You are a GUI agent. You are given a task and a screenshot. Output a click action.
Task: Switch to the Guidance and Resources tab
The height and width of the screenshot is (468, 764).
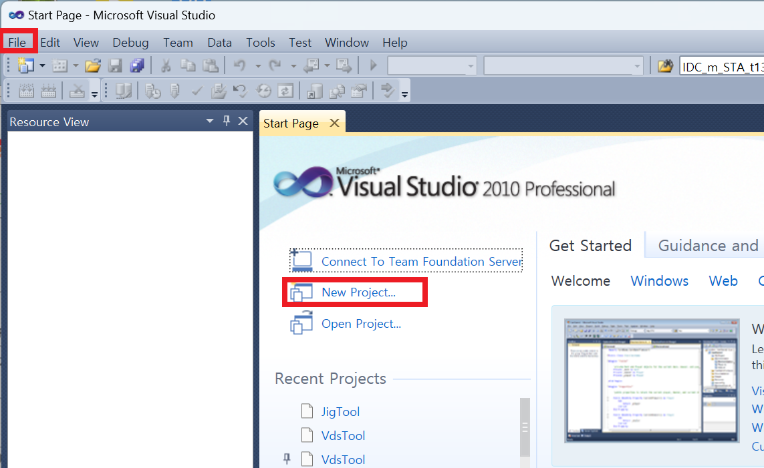(x=709, y=245)
